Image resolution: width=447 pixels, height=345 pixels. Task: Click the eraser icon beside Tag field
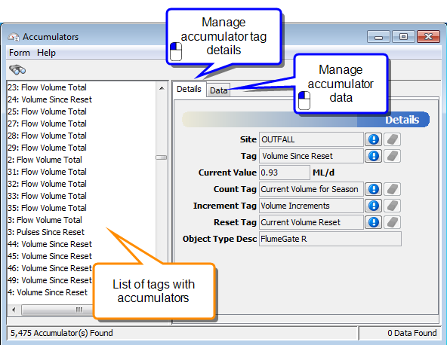(393, 156)
